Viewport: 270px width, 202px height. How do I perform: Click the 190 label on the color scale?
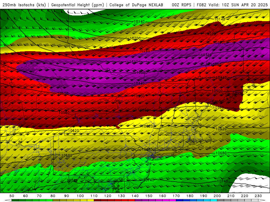[x=204, y=196]
